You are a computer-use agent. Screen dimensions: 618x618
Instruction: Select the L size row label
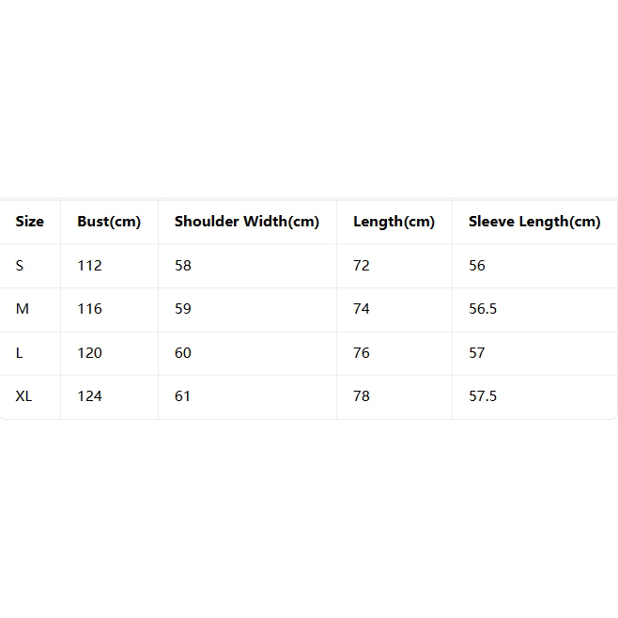(19, 353)
